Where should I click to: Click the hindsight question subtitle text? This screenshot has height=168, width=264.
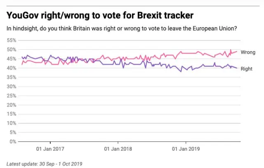point(124,28)
